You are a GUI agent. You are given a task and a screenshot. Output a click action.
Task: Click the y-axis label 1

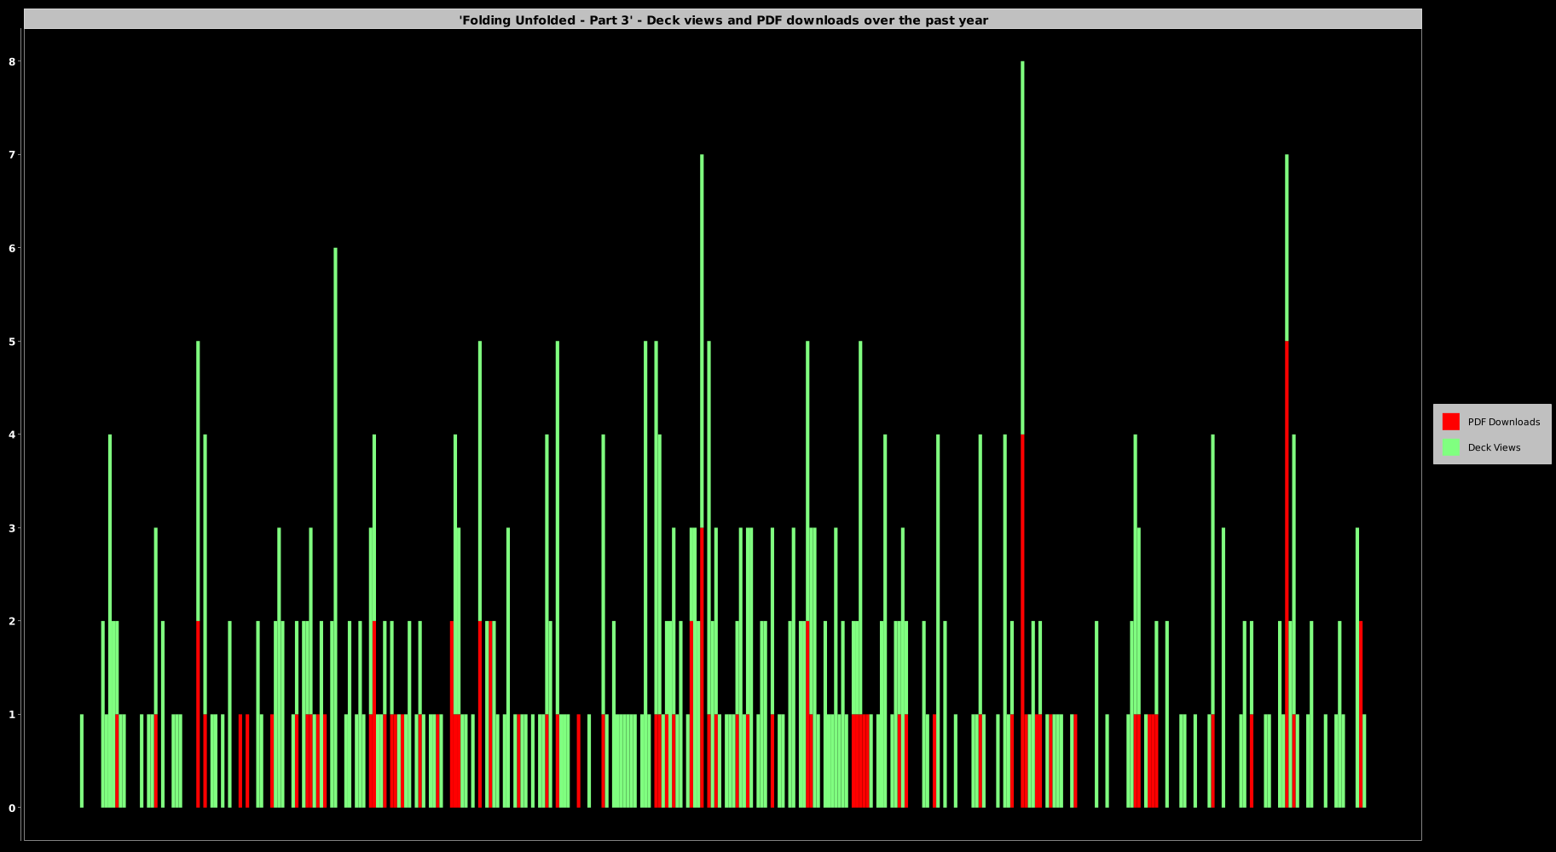(13, 715)
